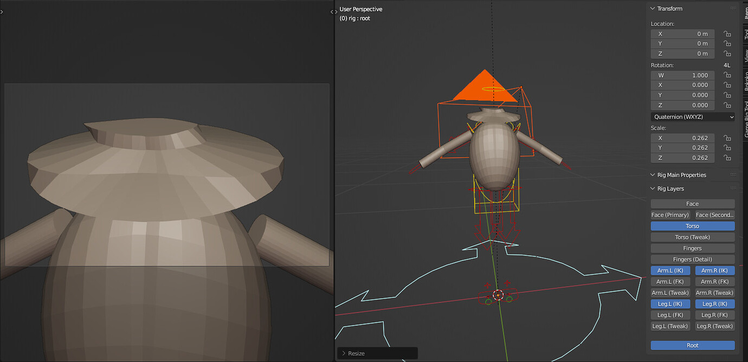Expand the Resize operator panel
Image resolution: width=748 pixels, height=362 pixels.
(343, 353)
